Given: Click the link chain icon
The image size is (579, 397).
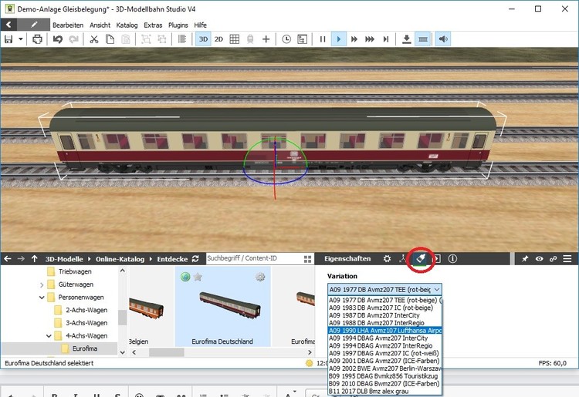Looking at the screenshot, I should (x=553, y=259).
